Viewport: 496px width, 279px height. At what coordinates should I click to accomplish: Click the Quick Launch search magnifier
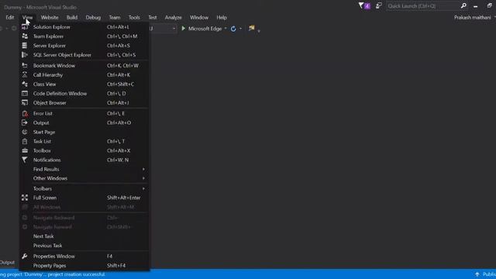coord(463,5)
